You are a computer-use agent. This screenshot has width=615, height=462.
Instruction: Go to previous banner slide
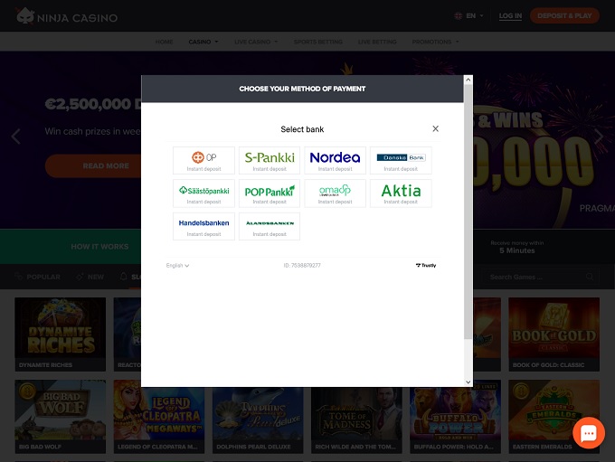coord(15,137)
